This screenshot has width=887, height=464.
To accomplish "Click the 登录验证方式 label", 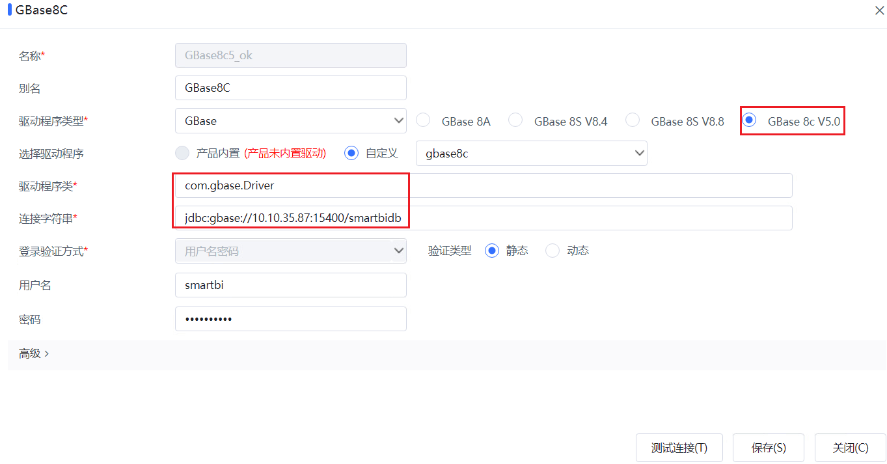I will click(x=53, y=251).
